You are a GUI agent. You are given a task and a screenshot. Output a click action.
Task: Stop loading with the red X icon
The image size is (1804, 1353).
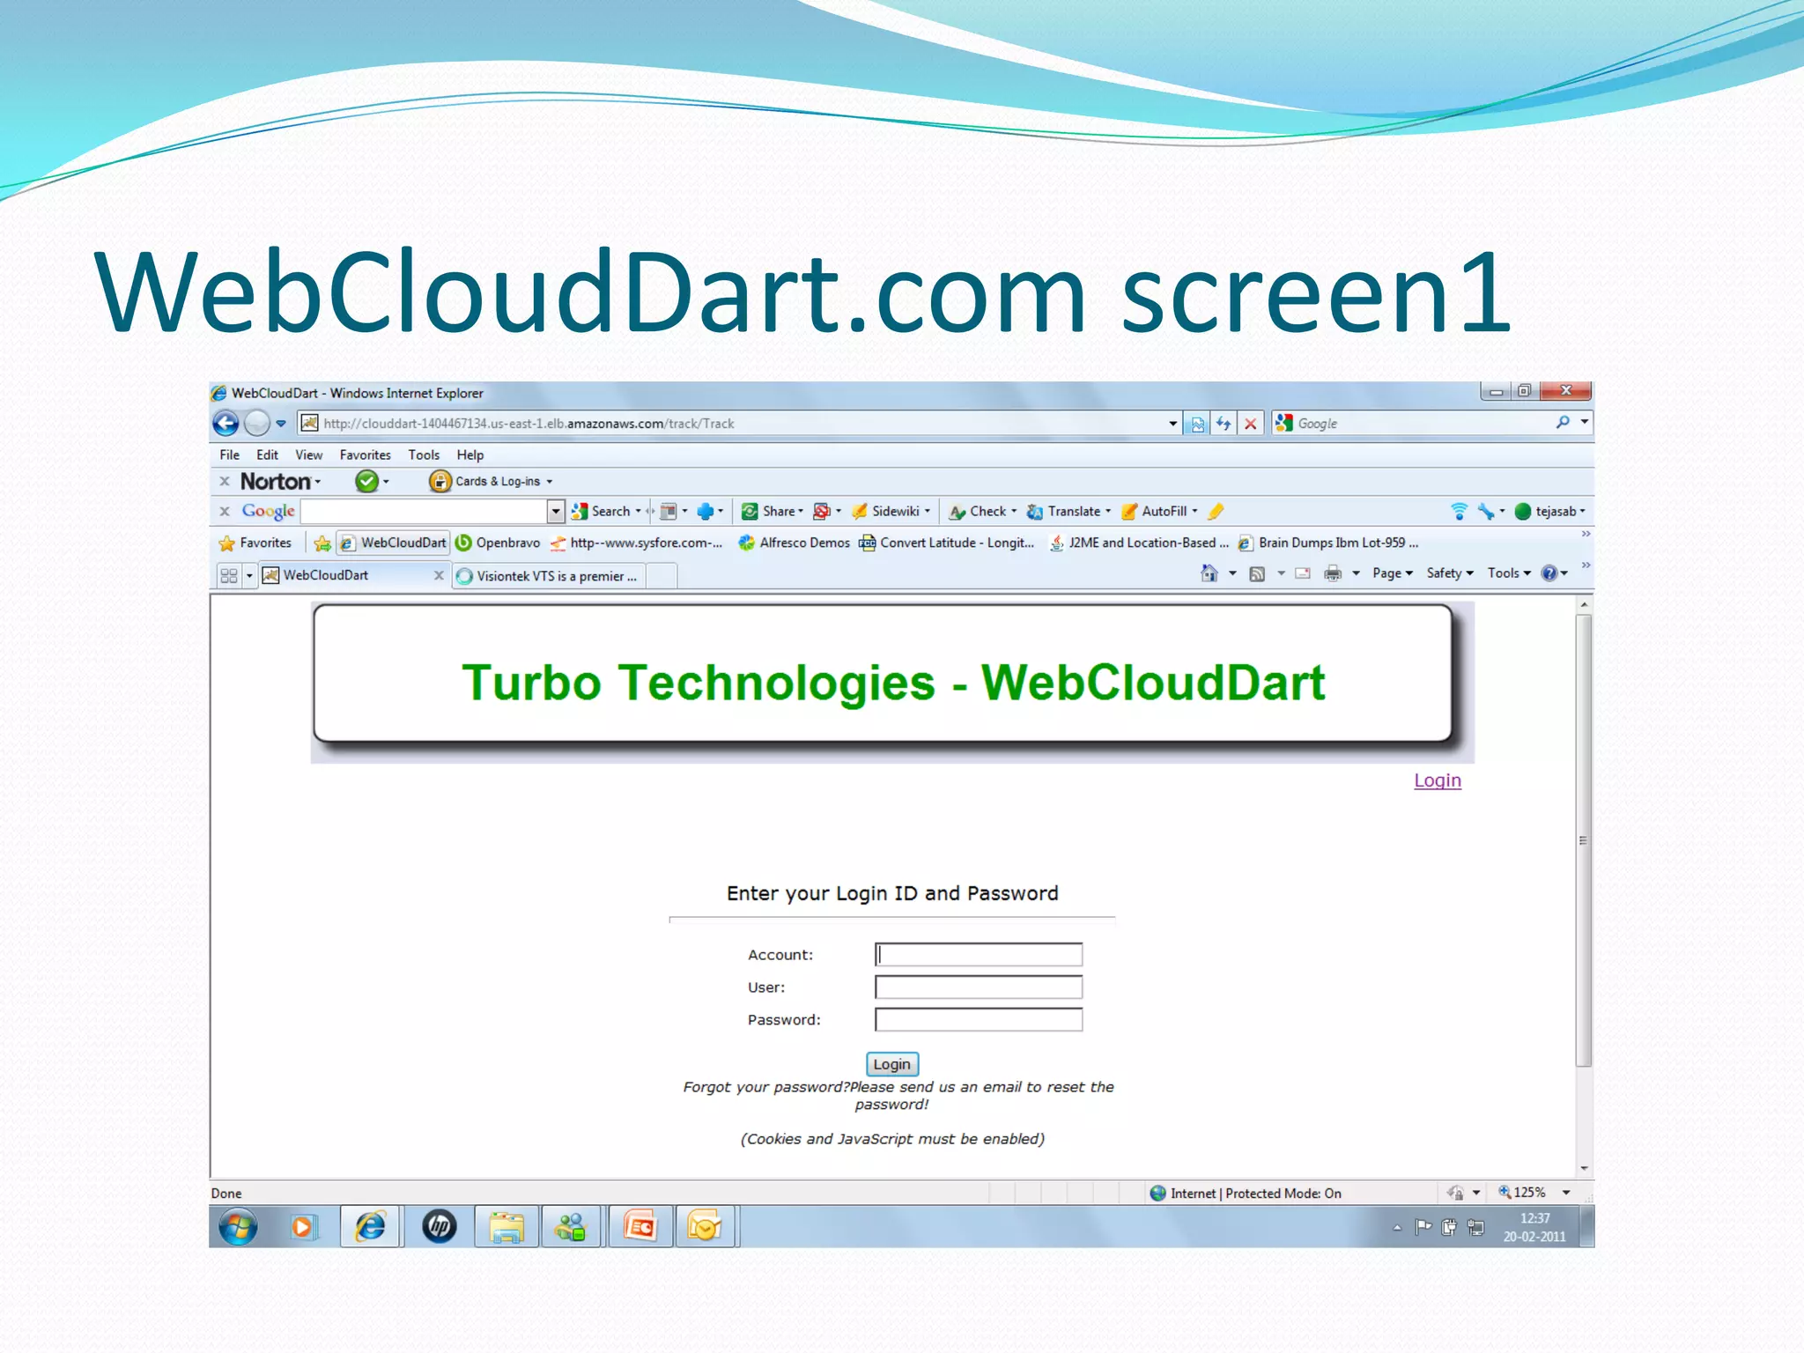[x=1250, y=424]
